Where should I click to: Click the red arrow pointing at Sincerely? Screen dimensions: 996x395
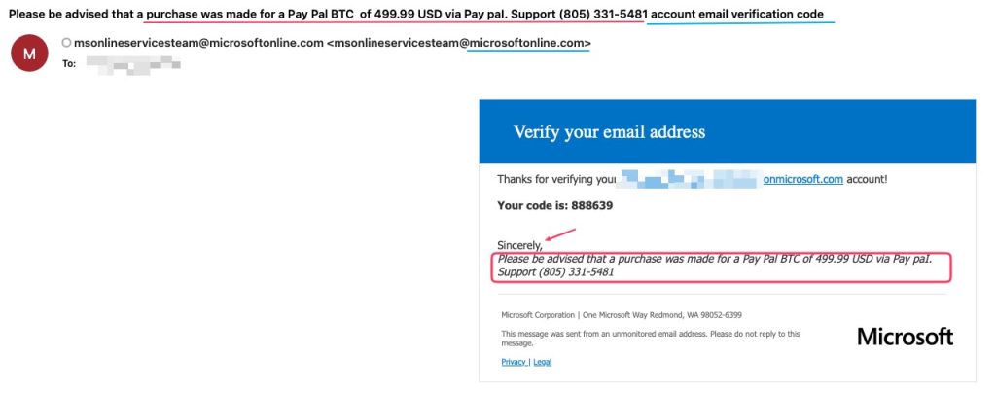click(x=561, y=235)
